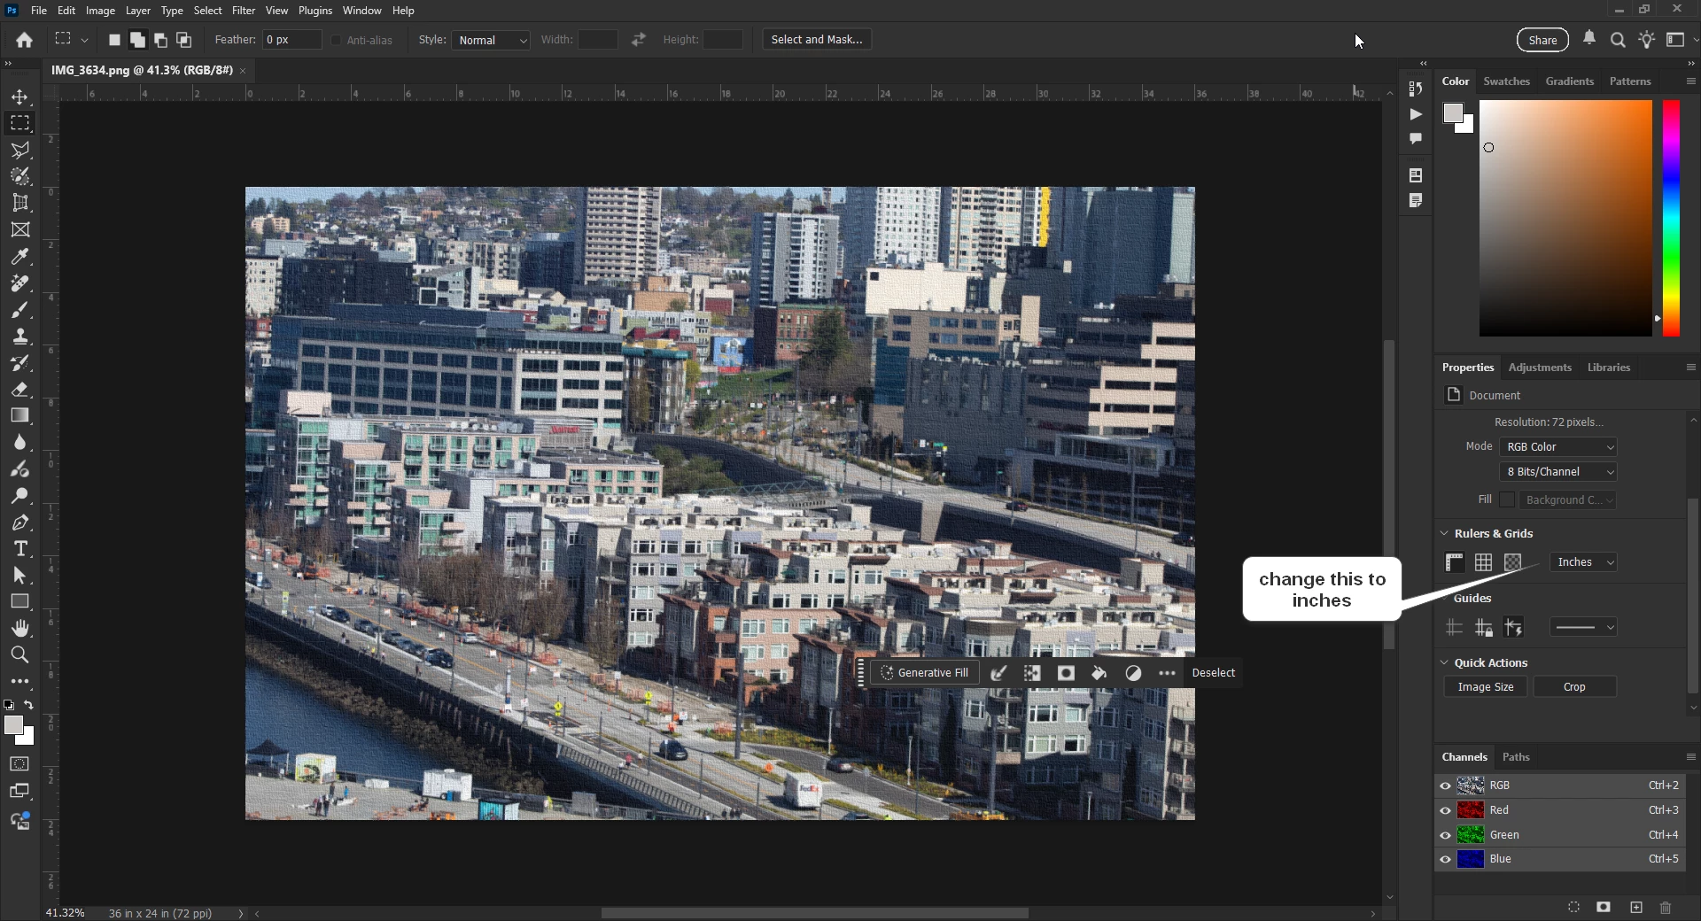Select the Spot Healing Brush tool

19,282
